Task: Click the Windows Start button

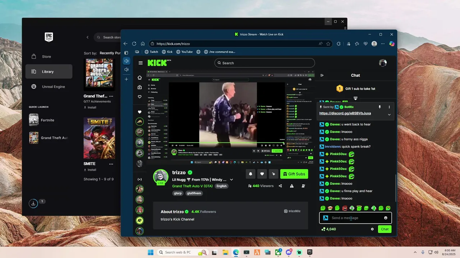Action: pyautogui.click(x=151, y=252)
